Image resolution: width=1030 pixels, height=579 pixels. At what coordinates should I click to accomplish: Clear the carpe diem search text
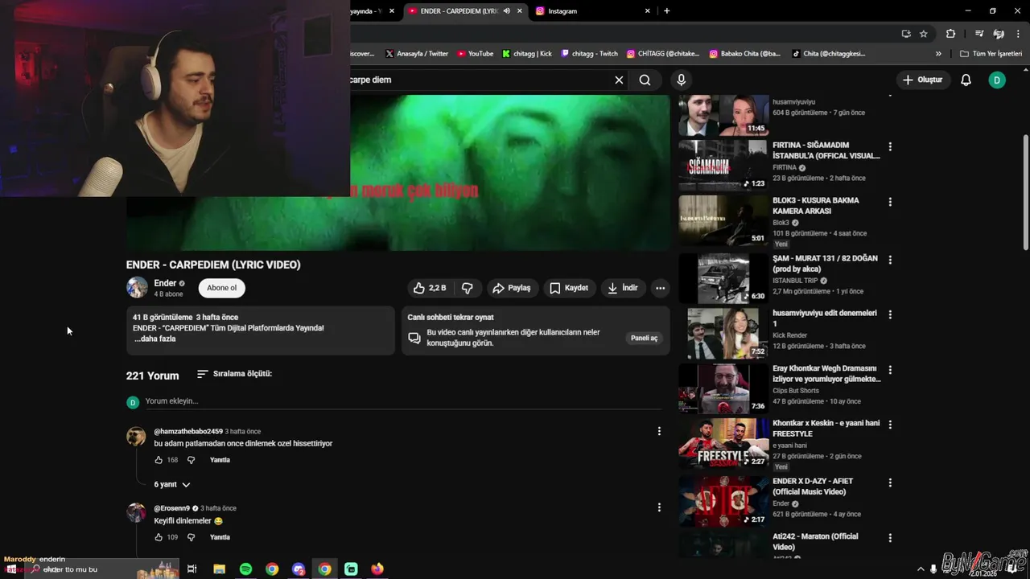[619, 80]
